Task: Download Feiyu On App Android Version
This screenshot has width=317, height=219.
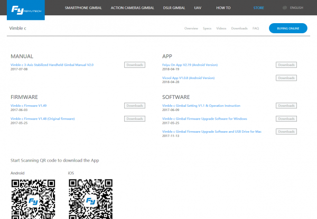Action: pyautogui.click(x=286, y=65)
